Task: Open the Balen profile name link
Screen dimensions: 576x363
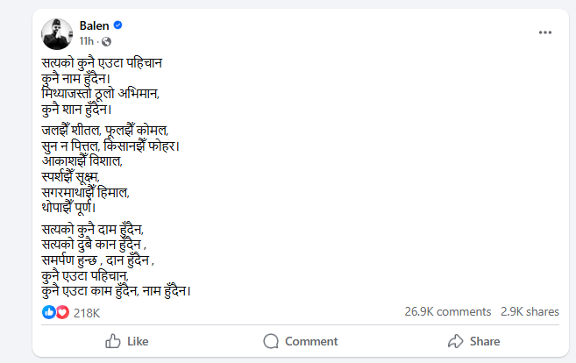Action: (94, 26)
